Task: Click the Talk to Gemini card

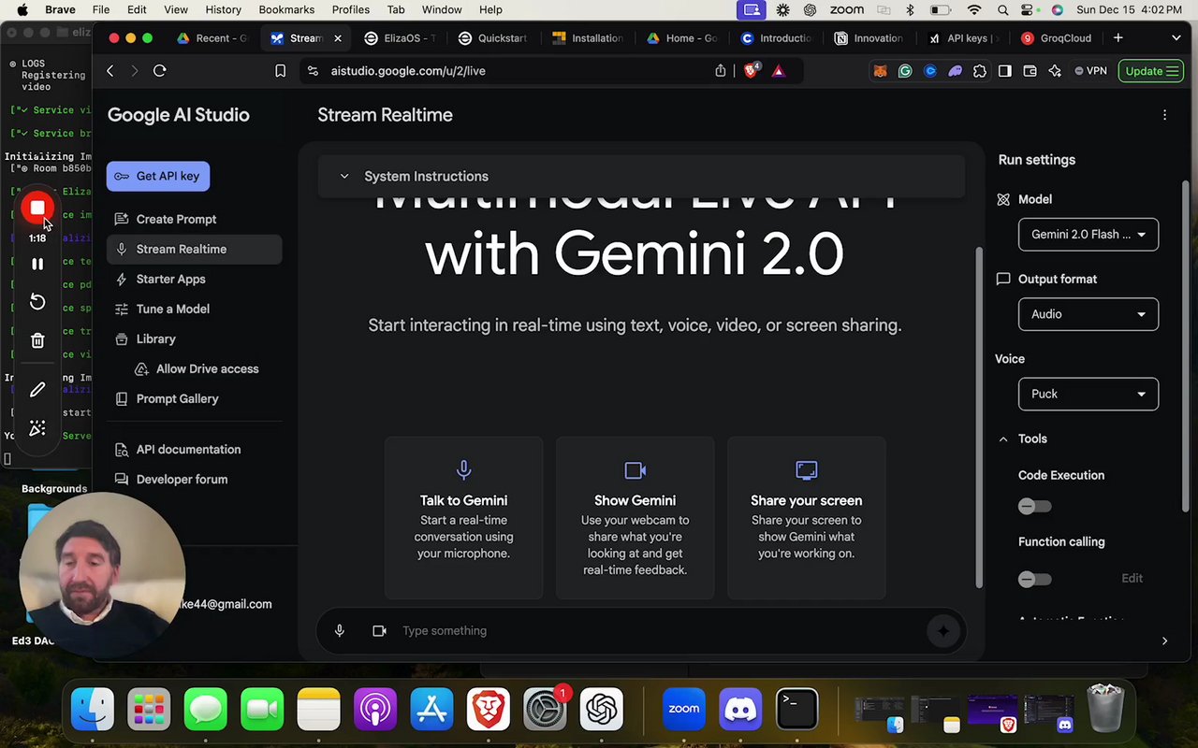Action: [x=463, y=517]
